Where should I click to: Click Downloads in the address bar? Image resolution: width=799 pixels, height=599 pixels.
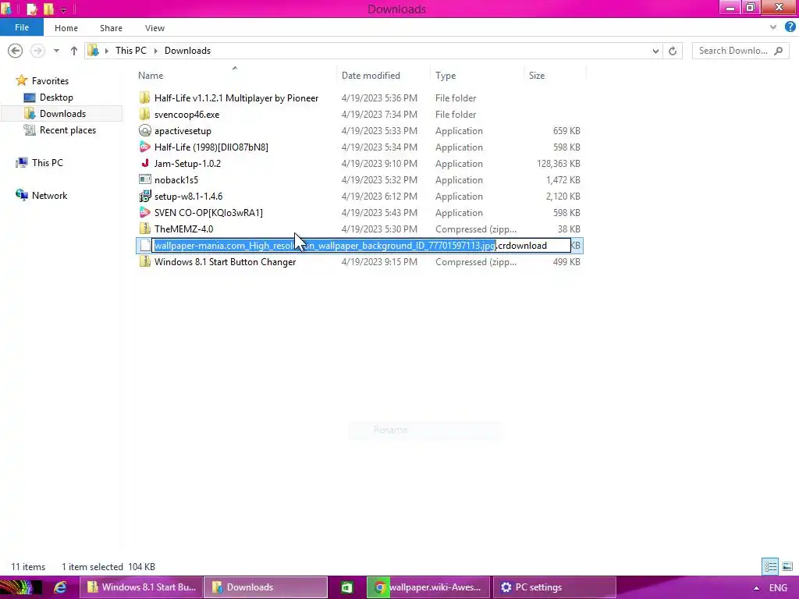(x=187, y=51)
